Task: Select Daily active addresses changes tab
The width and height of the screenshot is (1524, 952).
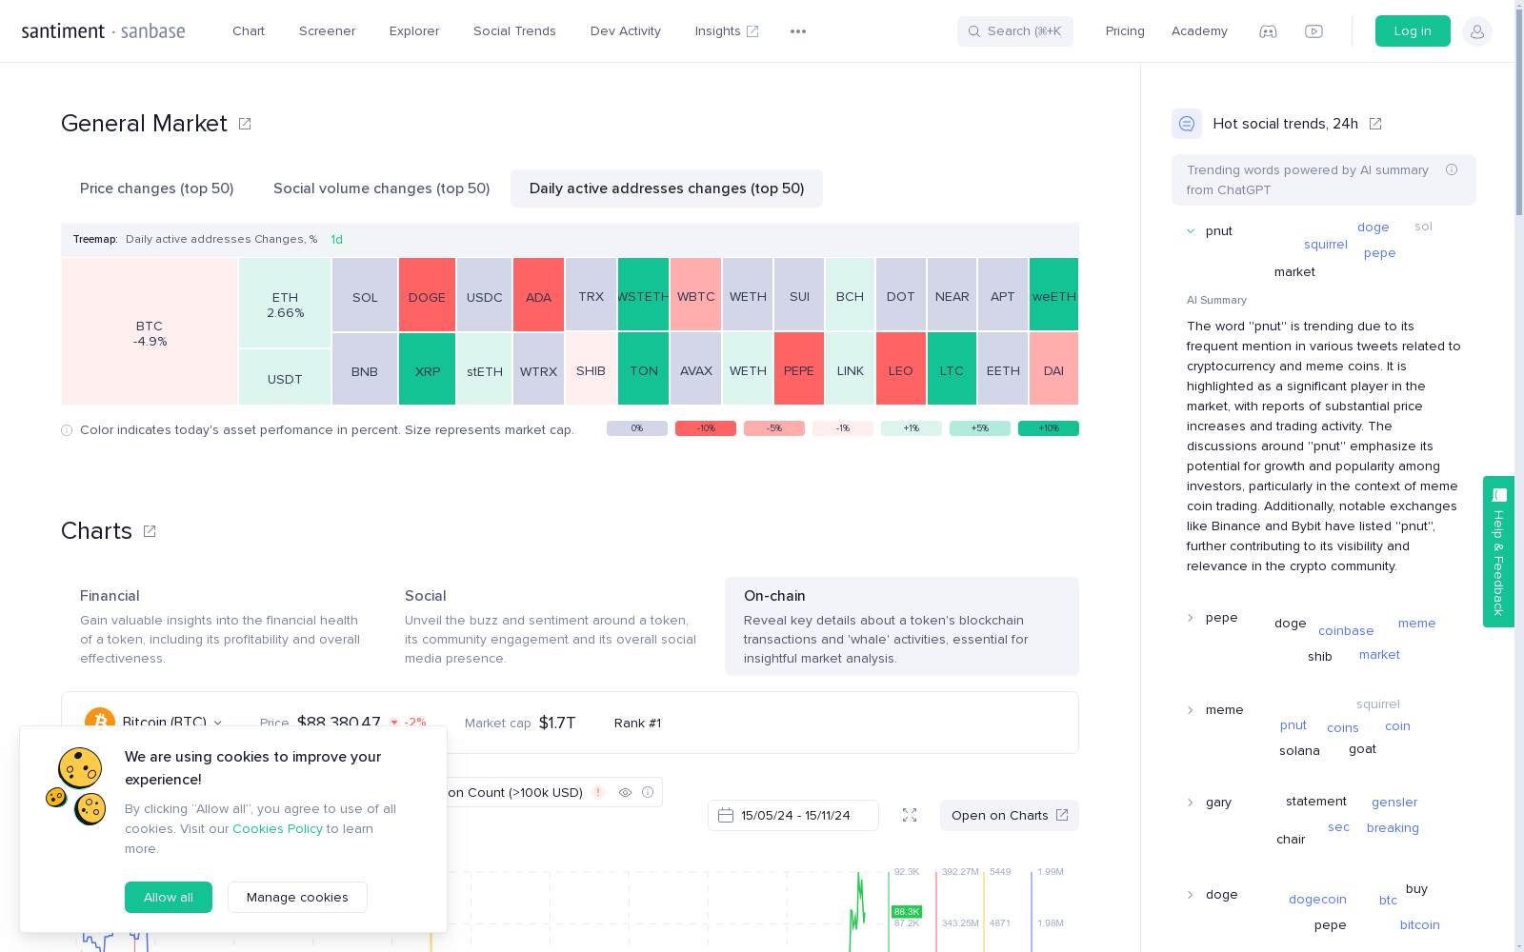Action: coord(667,188)
